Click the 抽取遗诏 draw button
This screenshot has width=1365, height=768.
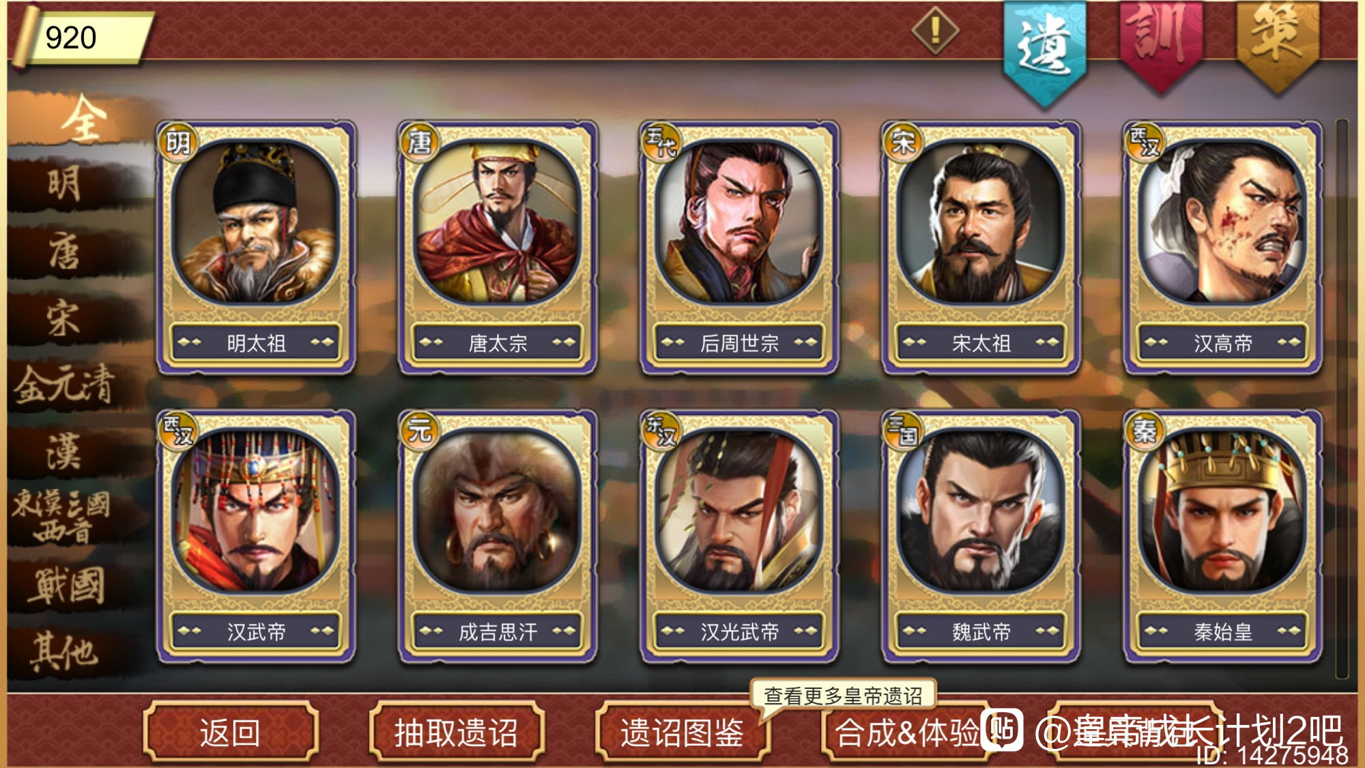point(456,732)
